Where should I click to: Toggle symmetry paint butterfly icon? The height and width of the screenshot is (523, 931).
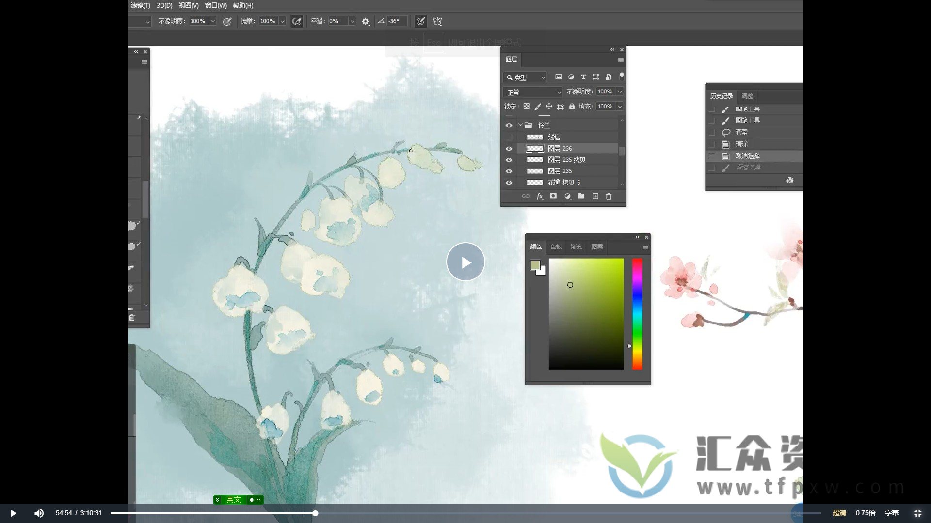tap(437, 21)
